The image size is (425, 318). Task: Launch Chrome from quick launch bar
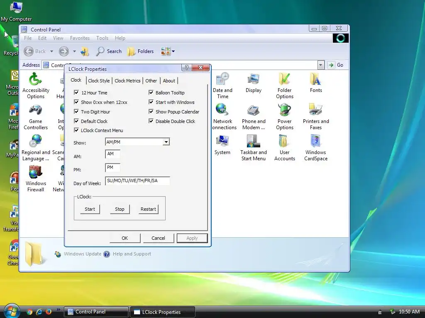click(29, 312)
